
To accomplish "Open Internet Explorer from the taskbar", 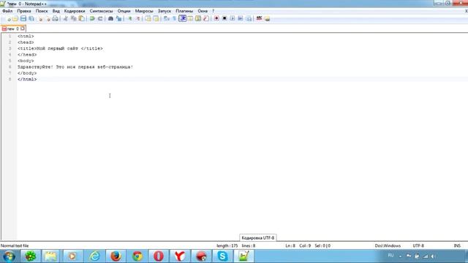I will tap(94, 256).
